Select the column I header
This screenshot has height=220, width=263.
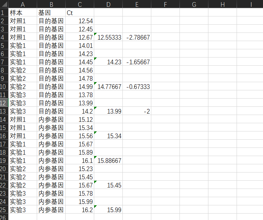click(x=251, y=4)
